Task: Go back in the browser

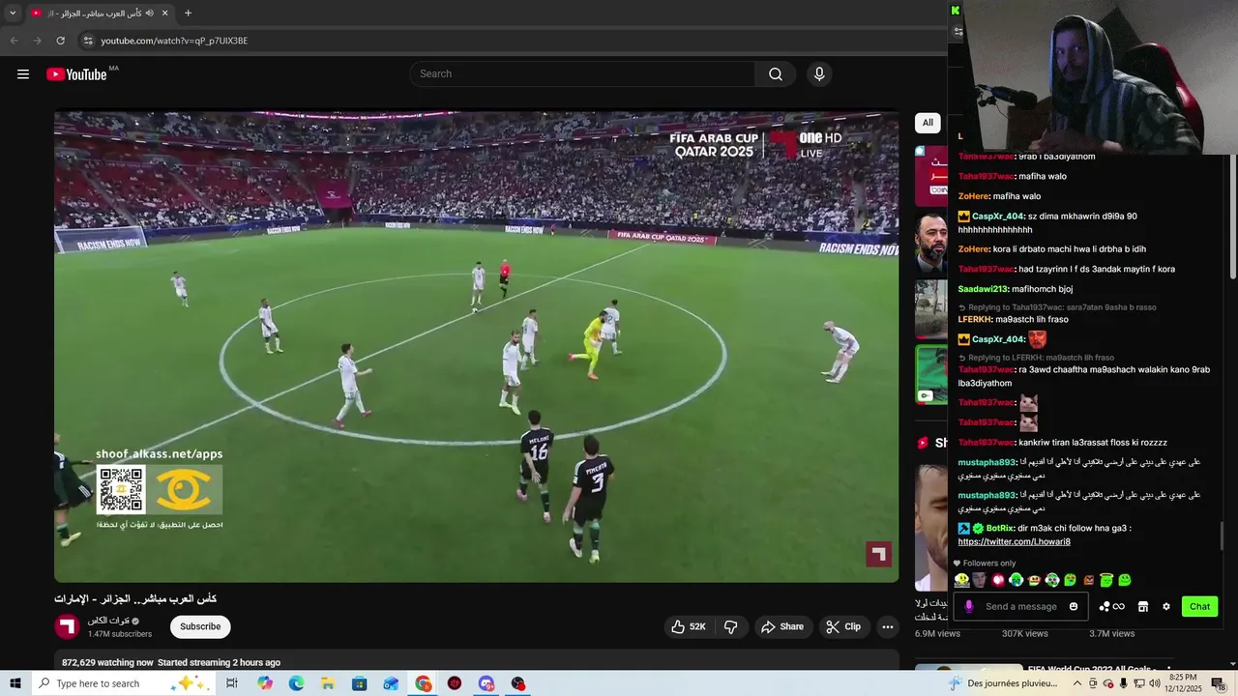Action: (14, 41)
